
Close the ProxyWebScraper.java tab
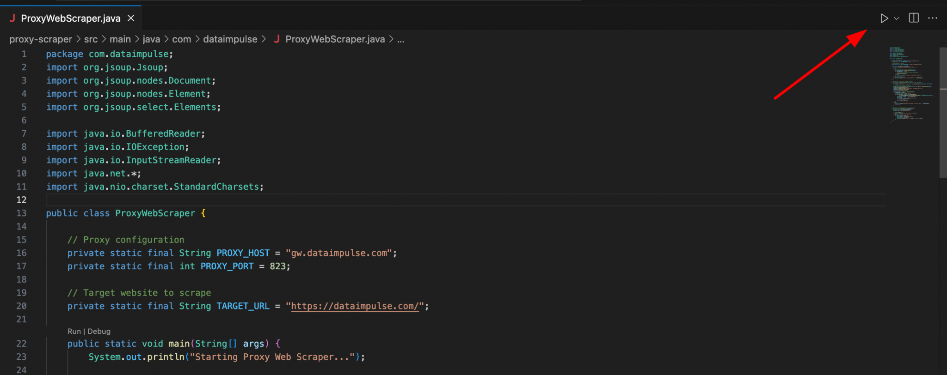coord(131,18)
